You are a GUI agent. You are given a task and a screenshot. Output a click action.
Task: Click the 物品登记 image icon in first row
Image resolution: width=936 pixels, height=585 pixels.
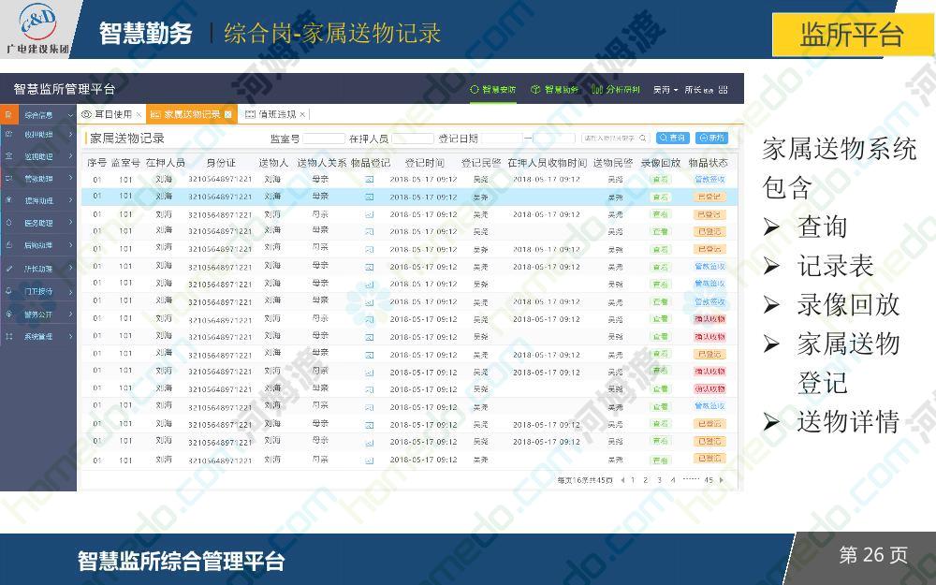(x=369, y=179)
